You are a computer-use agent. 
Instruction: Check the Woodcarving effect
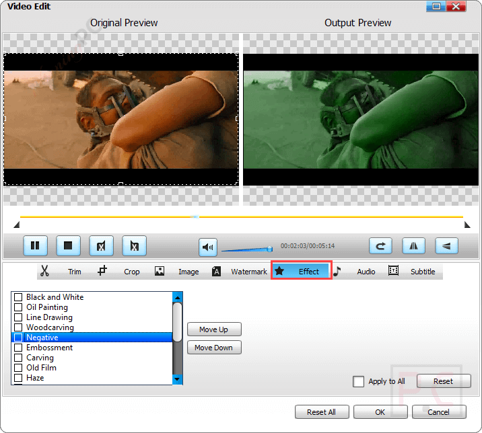pos(18,327)
